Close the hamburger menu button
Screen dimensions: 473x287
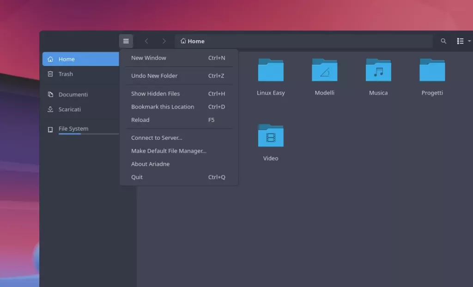pos(126,41)
